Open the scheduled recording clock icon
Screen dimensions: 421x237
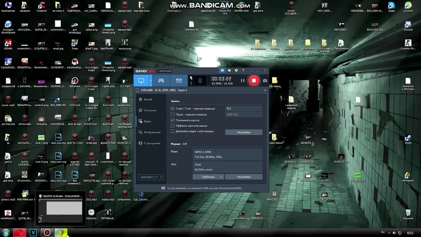(236, 70)
